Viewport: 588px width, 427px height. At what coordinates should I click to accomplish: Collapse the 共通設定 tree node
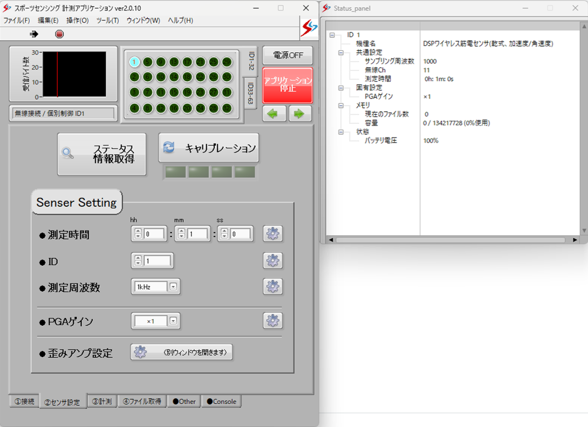pyautogui.click(x=341, y=52)
